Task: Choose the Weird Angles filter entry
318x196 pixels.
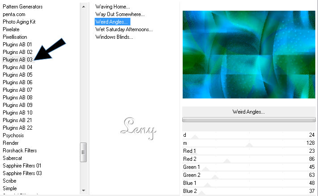Action: pos(112,21)
